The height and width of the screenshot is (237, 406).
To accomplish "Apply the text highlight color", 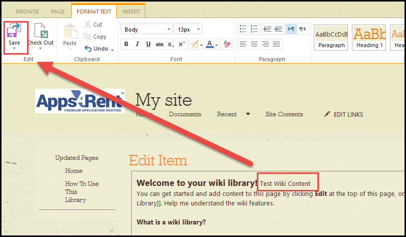I will click(x=194, y=44).
